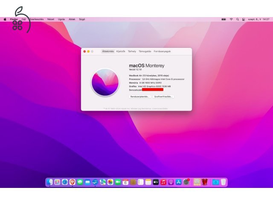This screenshot has height=205, width=273.
Task: Open the beige document thumbnail in Dock
Action: 197,182
